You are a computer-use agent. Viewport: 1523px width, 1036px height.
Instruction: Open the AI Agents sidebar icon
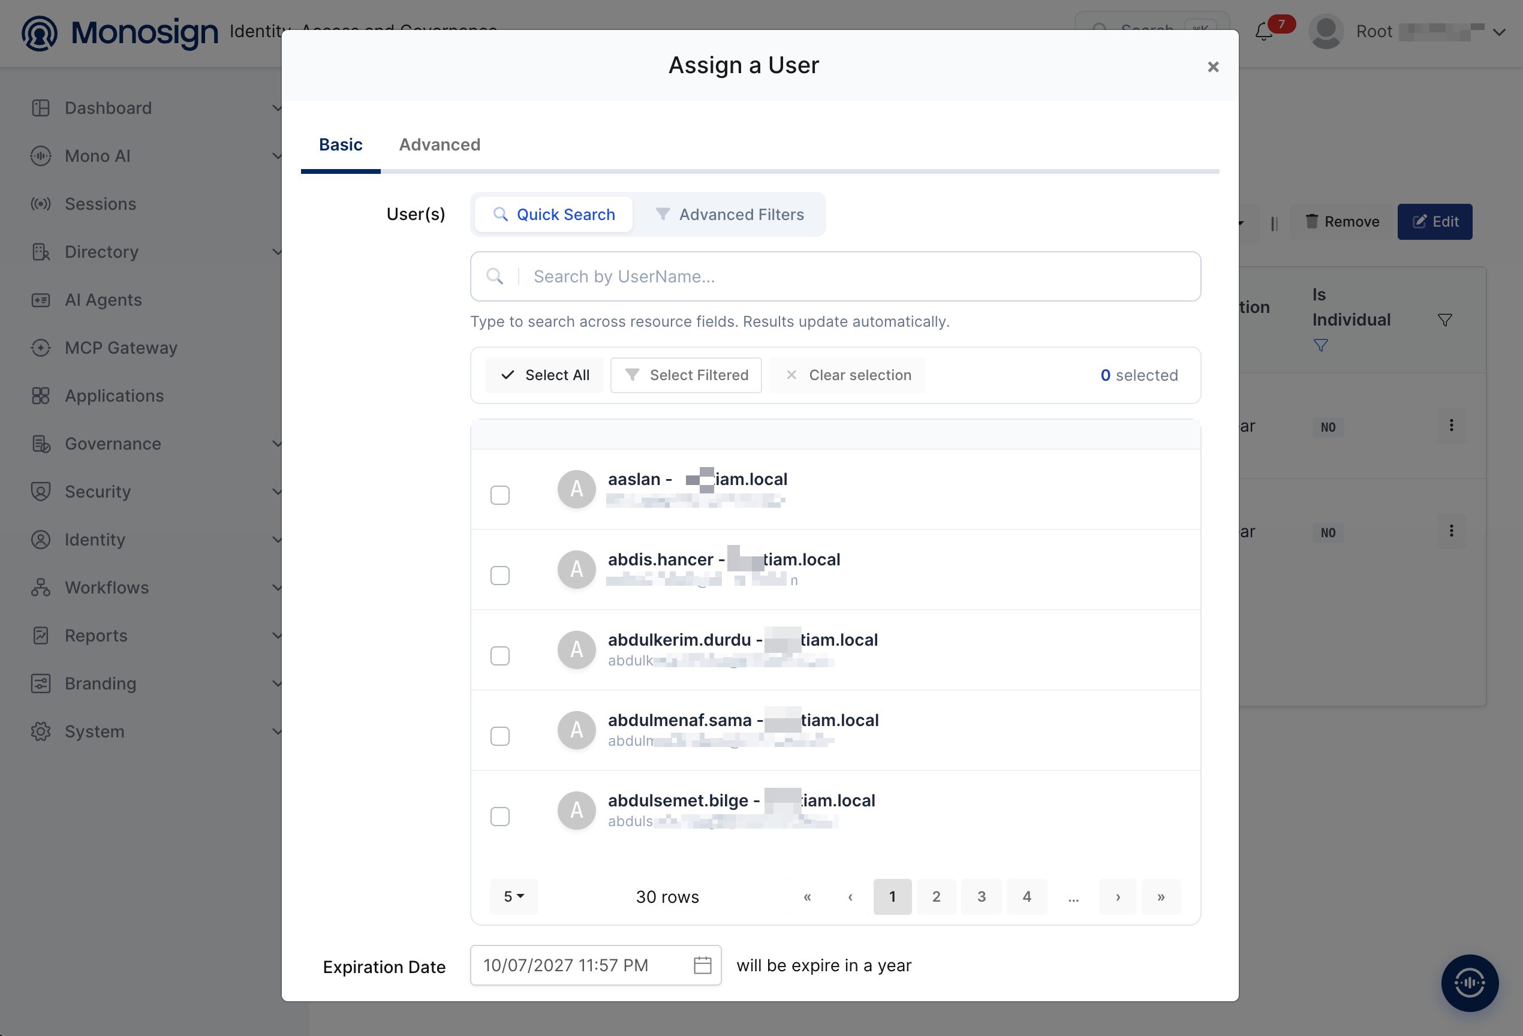(41, 300)
